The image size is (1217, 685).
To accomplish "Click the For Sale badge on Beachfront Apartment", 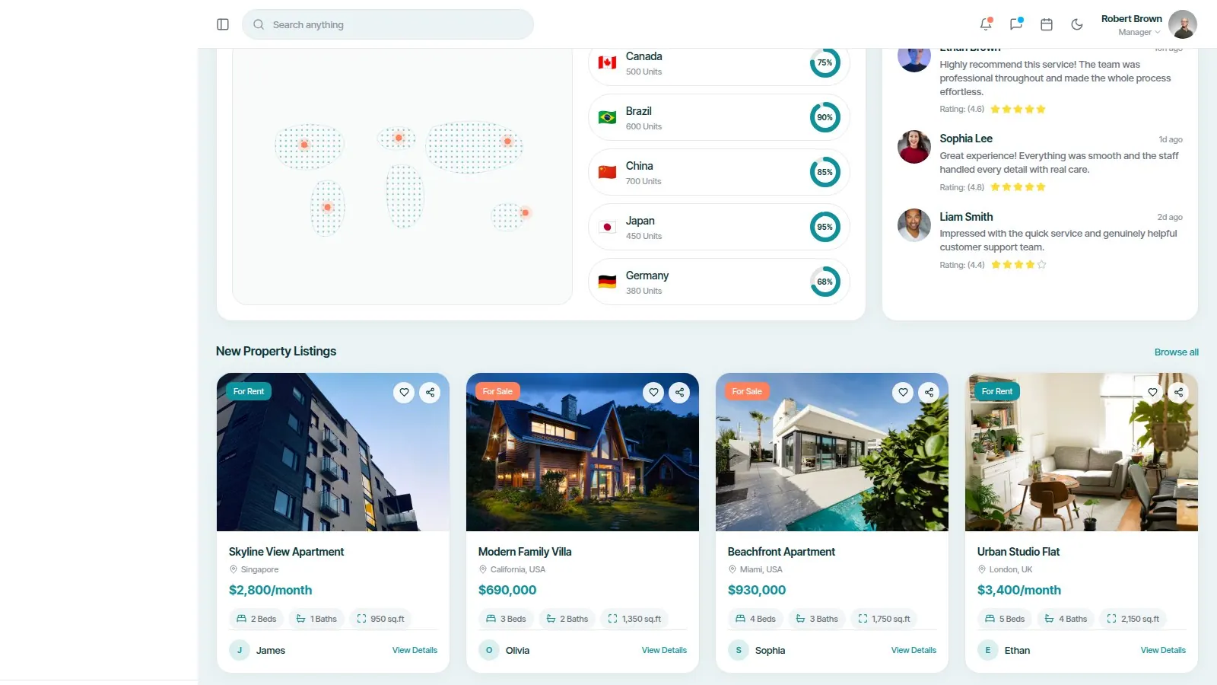I will (x=747, y=391).
